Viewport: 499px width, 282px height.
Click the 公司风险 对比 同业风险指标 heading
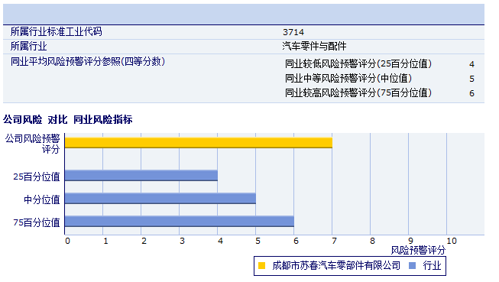[x=68, y=120]
